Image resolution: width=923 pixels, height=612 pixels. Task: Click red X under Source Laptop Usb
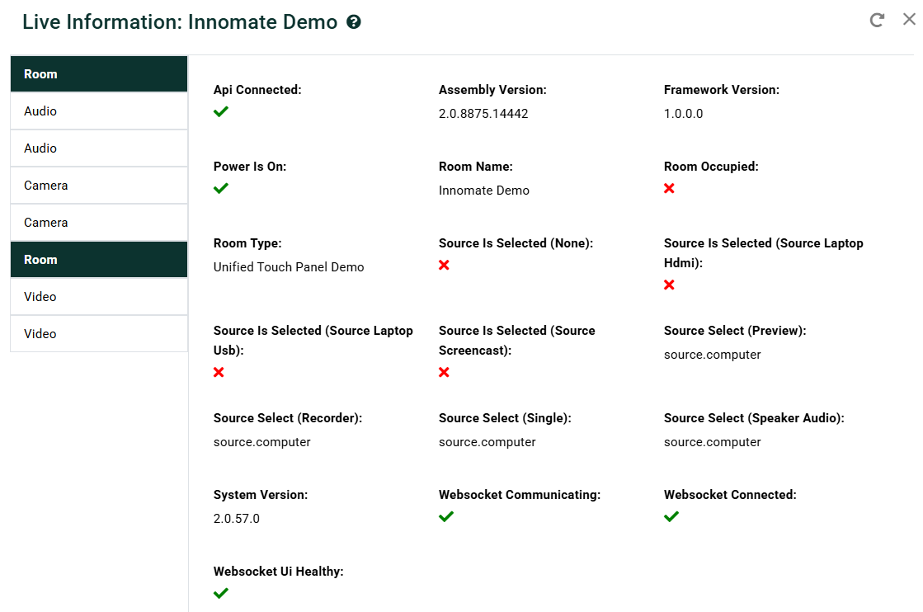(219, 372)
